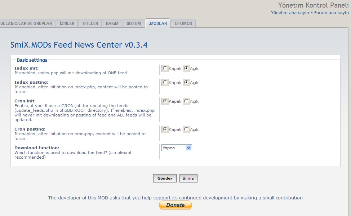Follow the Yönetim ana sayfa link

click(290, 13)
